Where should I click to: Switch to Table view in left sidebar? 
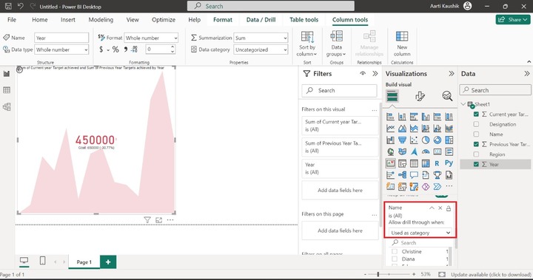click(7, 90)
